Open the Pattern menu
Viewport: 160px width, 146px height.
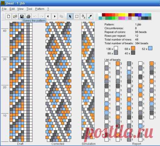tap(40, 9)
